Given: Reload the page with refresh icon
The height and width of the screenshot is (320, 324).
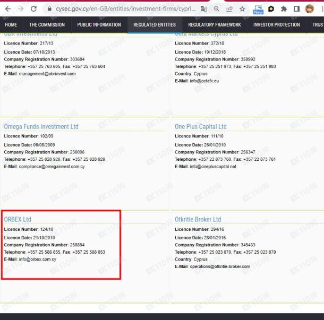Looking at the screenshot, I should pos(33,9).
